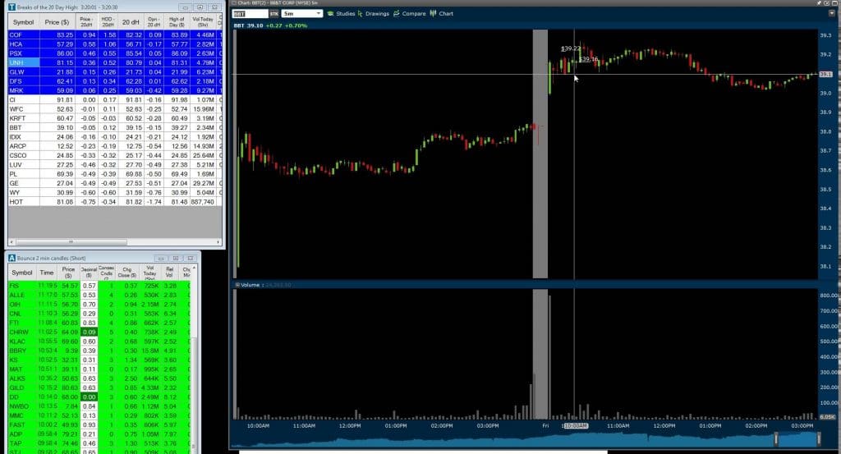Click the scroll-right arrow in Breaks window
The width and height of the screenshot is (841, 454).
pyautogui.click(x=218, y=241)
